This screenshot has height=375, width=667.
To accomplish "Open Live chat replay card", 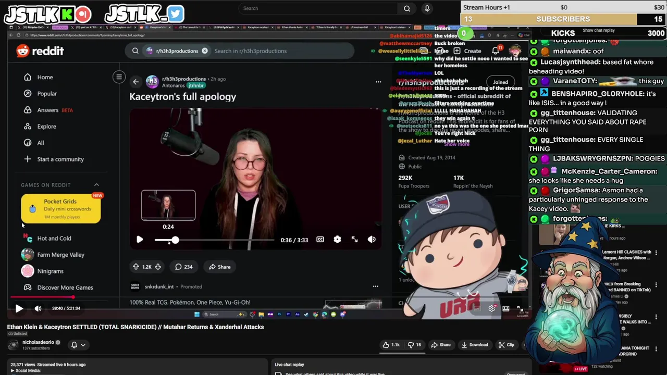I will pos(400,367).
